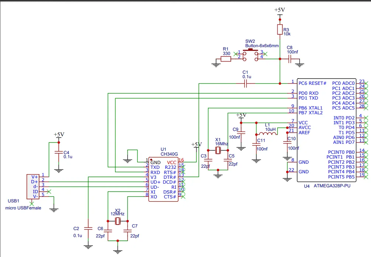Click the AREF pin label on U4
371x257 pixels.
point(304,132)
